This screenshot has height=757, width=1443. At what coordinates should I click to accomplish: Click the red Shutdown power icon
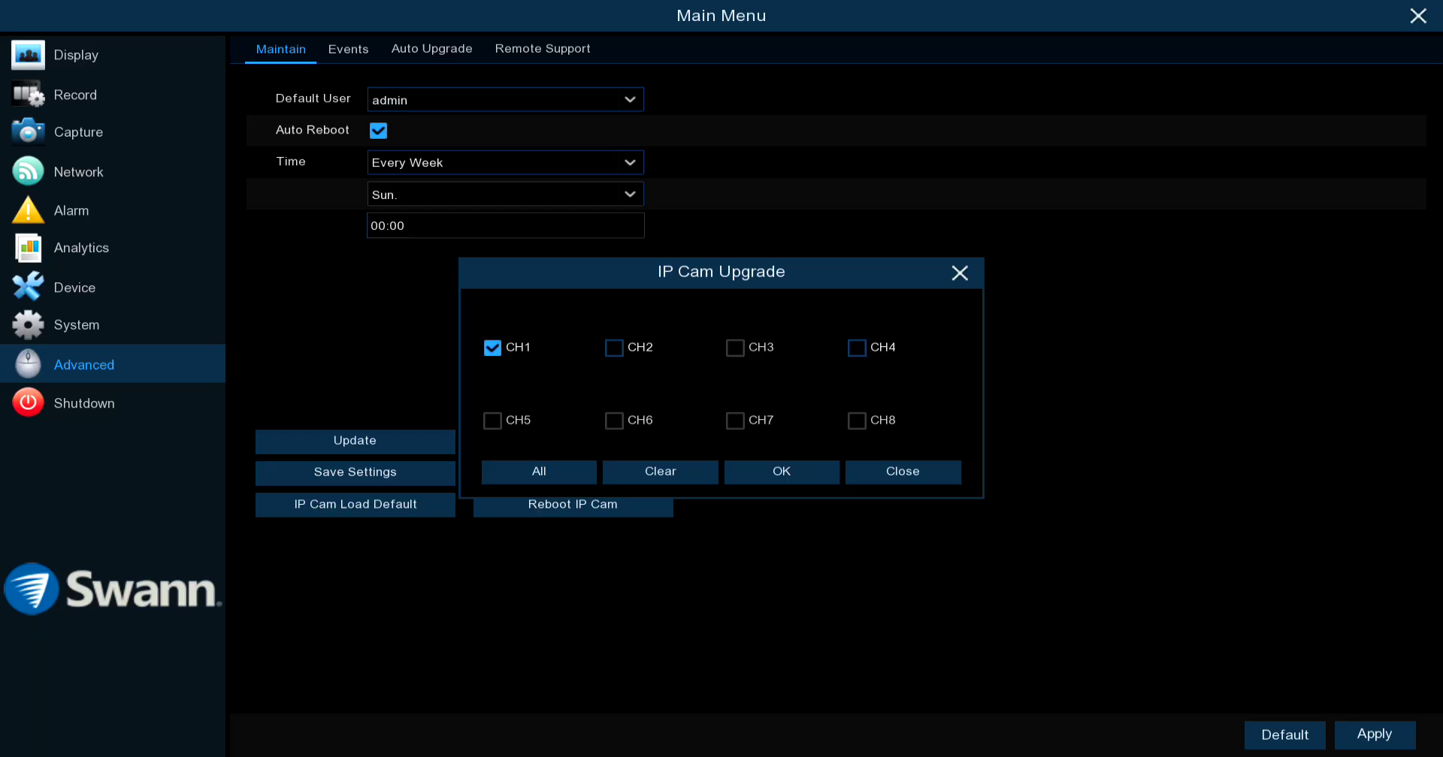28,403
